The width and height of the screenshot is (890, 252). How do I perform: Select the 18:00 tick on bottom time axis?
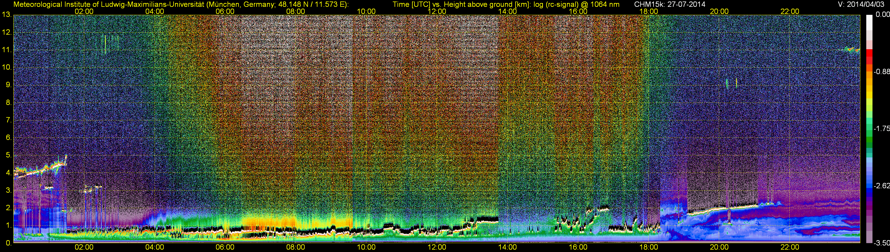pyautogui.click(x=649, y=247)
